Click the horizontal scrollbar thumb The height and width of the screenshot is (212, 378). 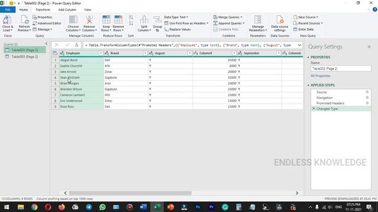pos(130,193)
